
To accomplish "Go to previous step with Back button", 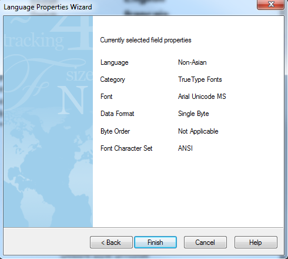I will pos(111,243).
